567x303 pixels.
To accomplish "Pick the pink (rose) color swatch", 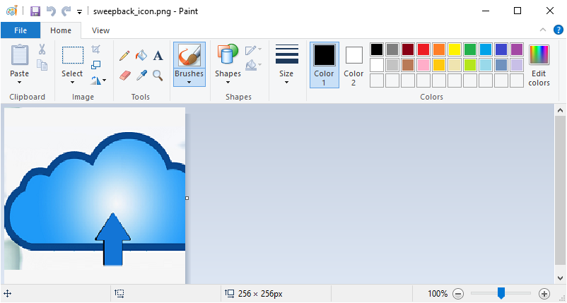I will [x=423, y=65].
